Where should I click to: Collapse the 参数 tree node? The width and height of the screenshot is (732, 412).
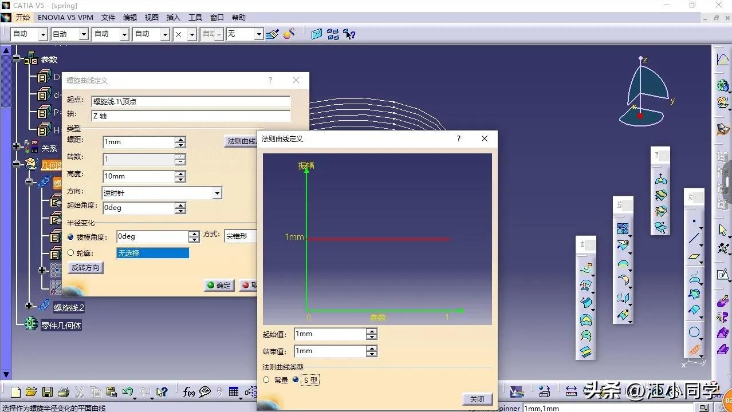(17, 59)
